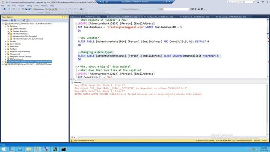The width and height of the screenshot is (270, 152).
Task: Click the '--Changing a data type?' comment line
Action: (x=95, y=52)
